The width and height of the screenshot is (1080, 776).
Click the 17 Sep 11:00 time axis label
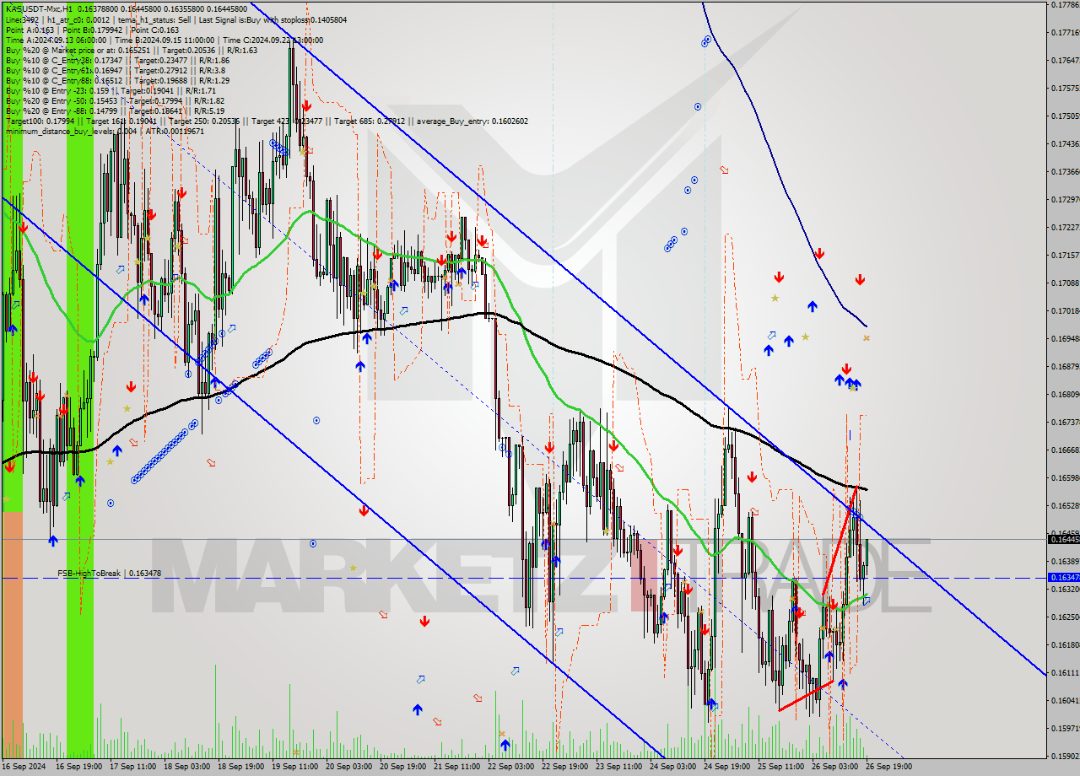(132, 767)
